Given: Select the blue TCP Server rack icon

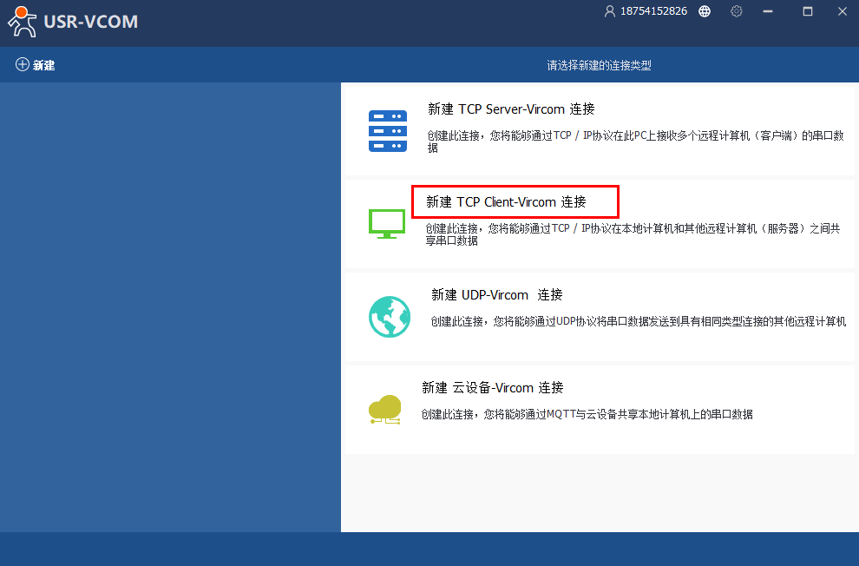Looking at the screenshot, I should tap(387, 131).
